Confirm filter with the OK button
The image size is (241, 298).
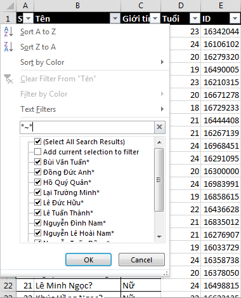88,260
